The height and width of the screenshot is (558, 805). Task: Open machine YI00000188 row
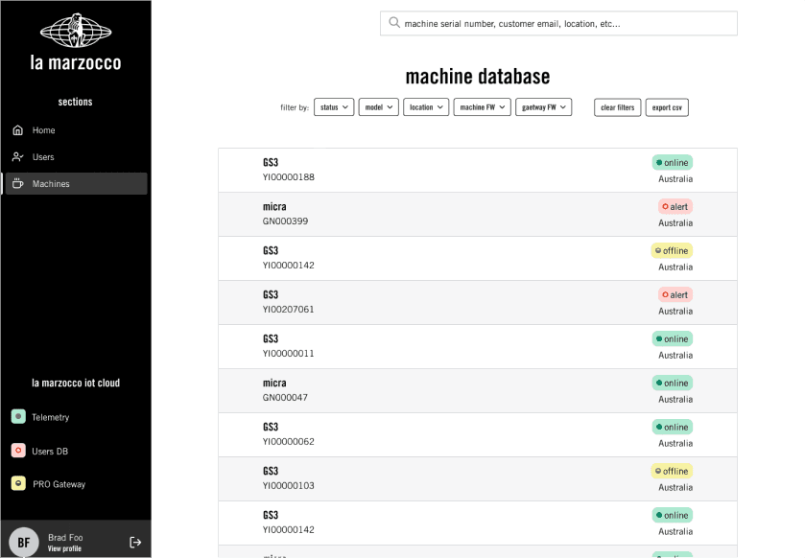[x=478, y=171]
